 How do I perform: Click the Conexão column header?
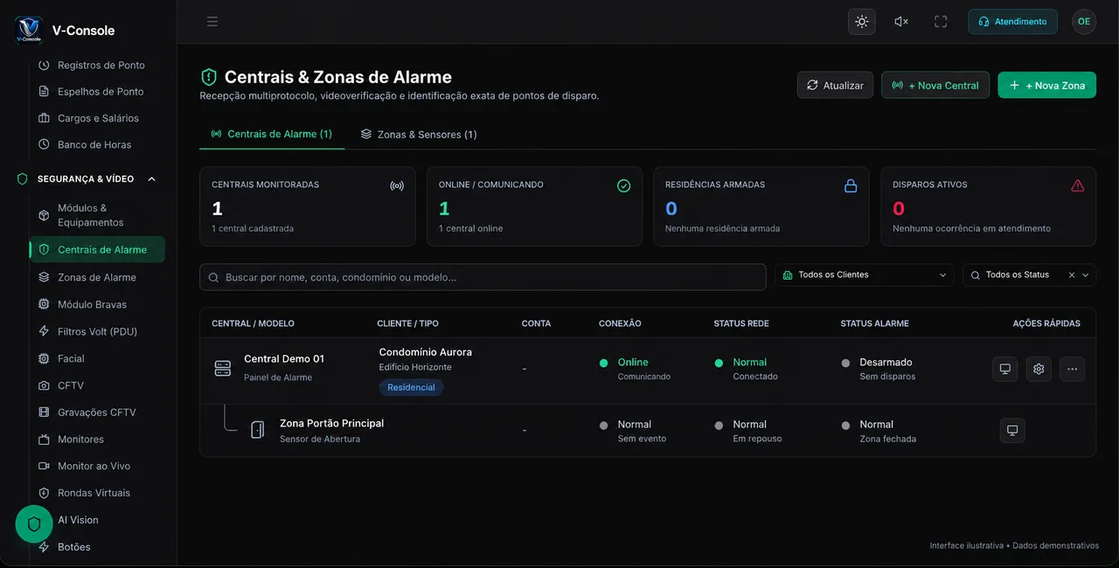pos(620,323)
